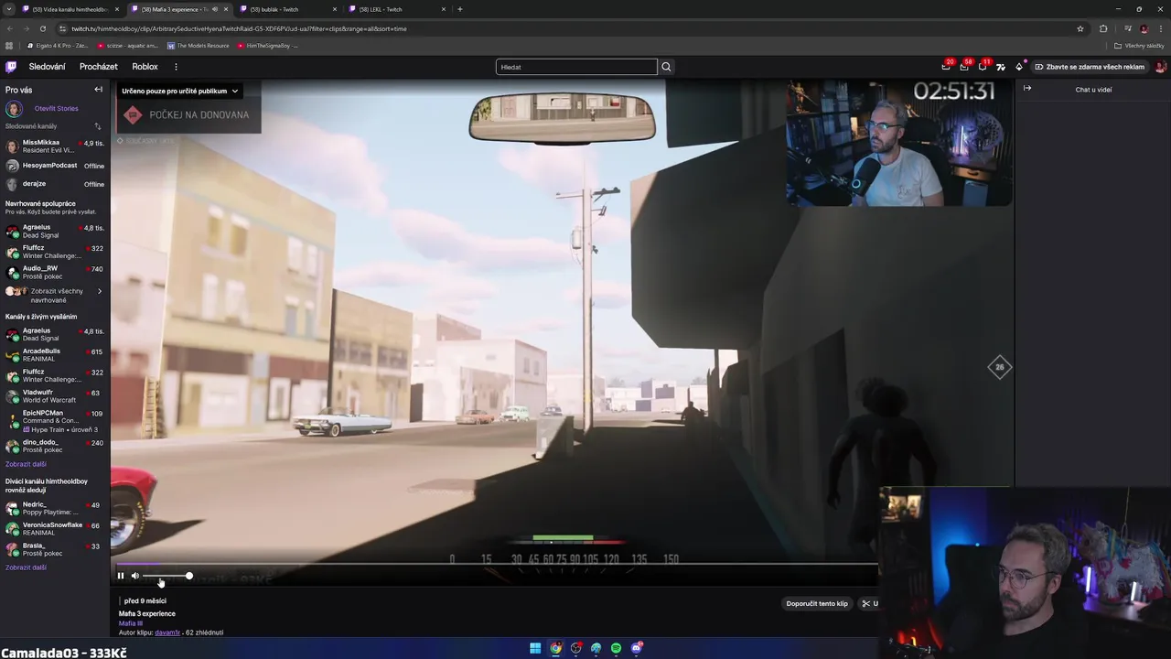This screenshot has width=1171, height=659.
Task: Click the Doporučit tento klip button
Action: [x=817, y=603]
